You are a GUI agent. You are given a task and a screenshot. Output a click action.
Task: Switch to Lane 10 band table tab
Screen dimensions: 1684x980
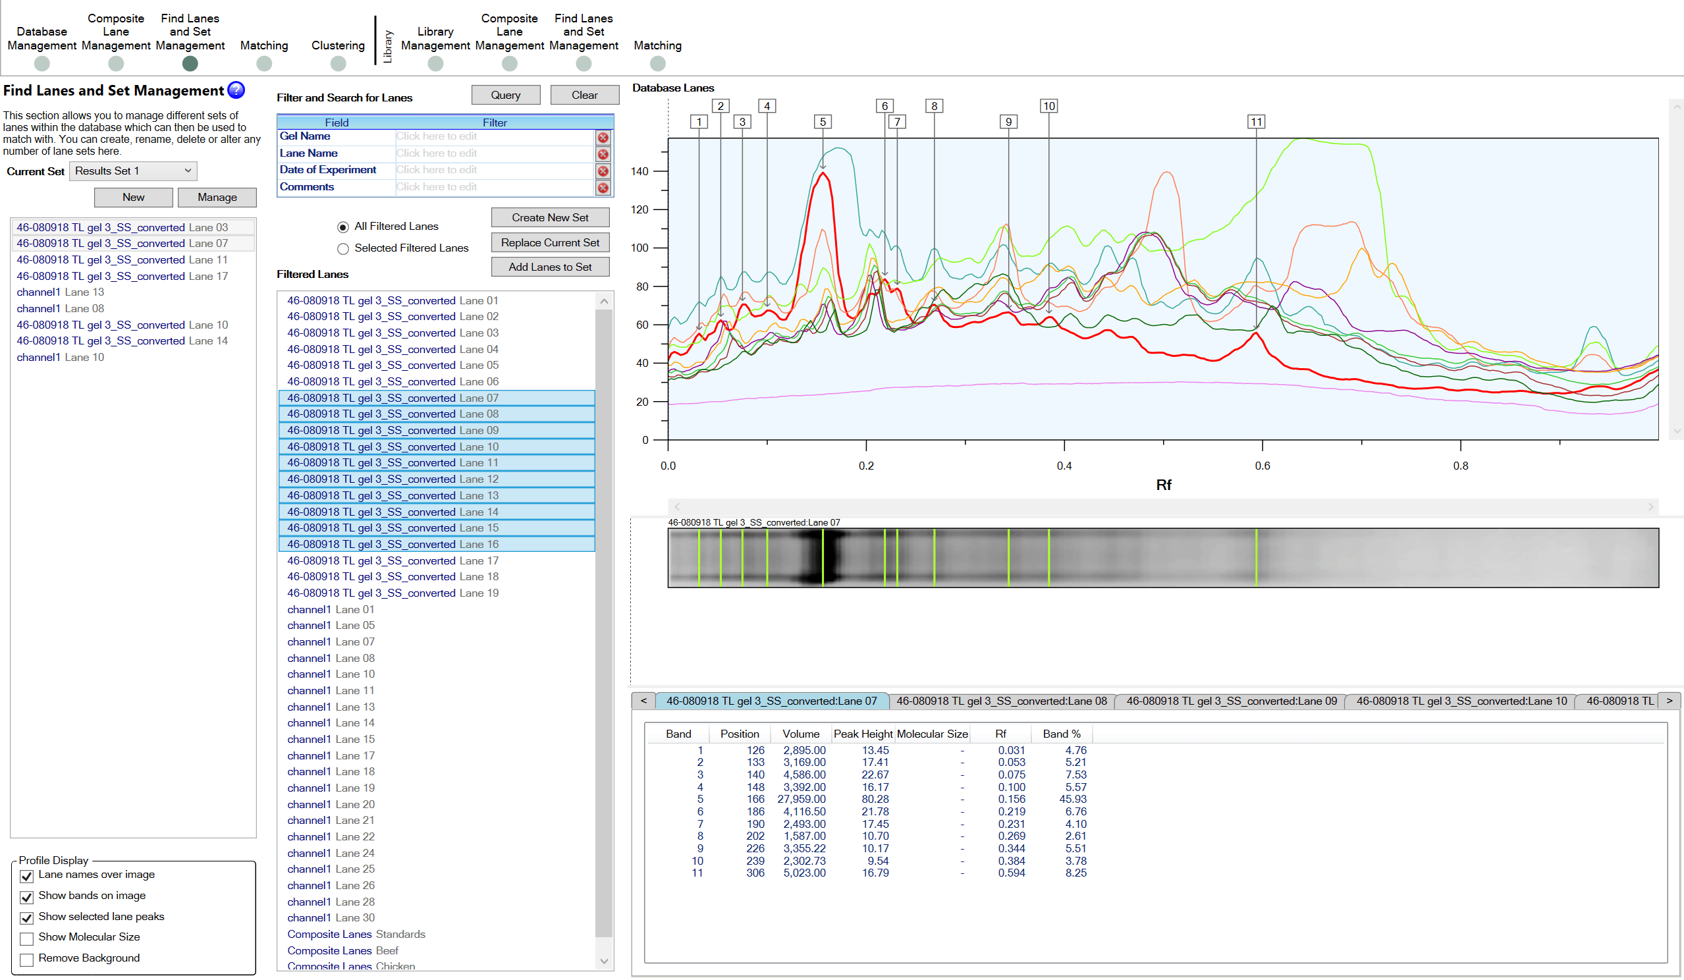[x=1461, y=701]
